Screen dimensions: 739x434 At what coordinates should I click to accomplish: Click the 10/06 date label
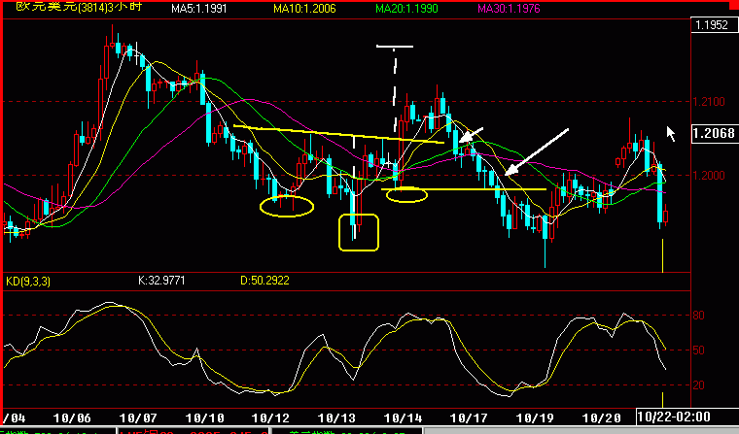(72, 418)
